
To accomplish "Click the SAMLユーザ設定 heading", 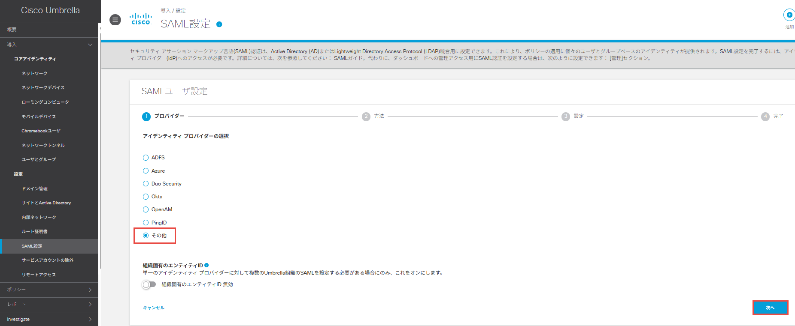I will tap(174, 91).
